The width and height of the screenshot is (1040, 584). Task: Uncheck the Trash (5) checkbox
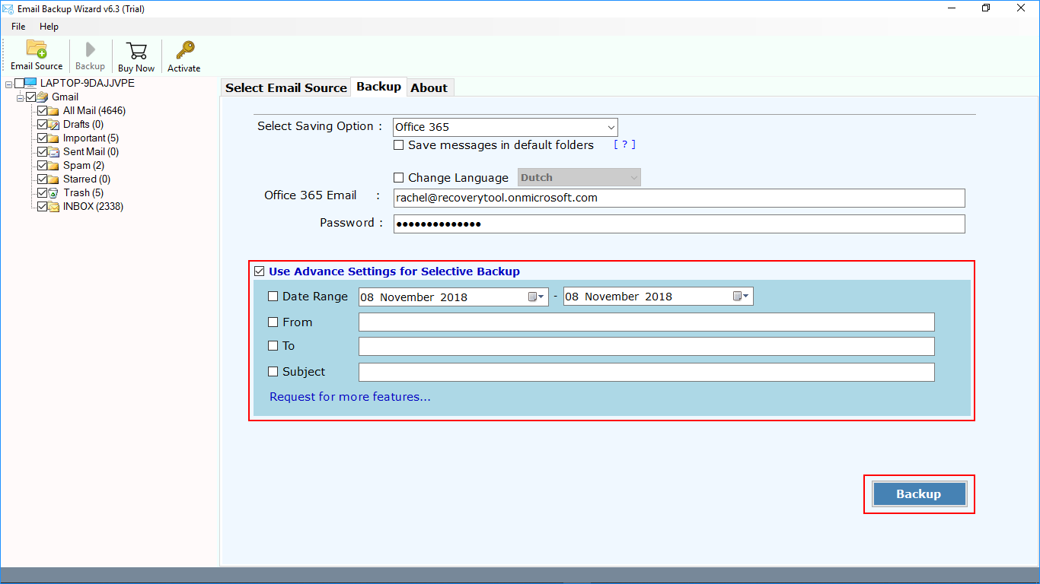point(43,192)
